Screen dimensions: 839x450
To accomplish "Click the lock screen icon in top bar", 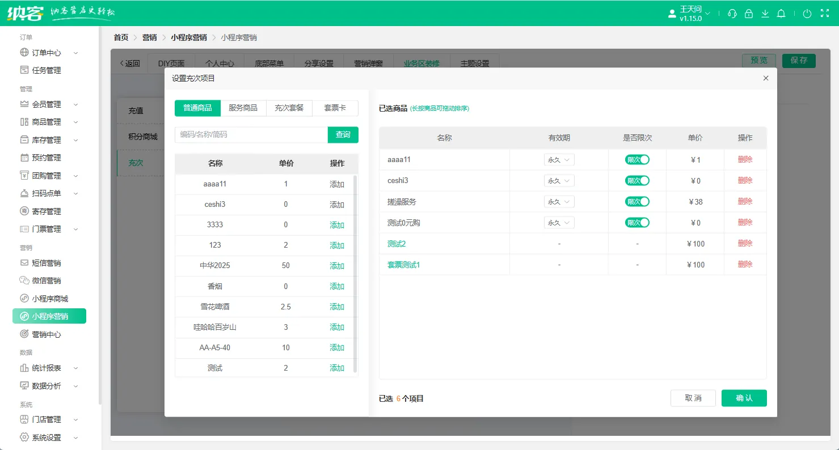I will click(x=749, y=13).
